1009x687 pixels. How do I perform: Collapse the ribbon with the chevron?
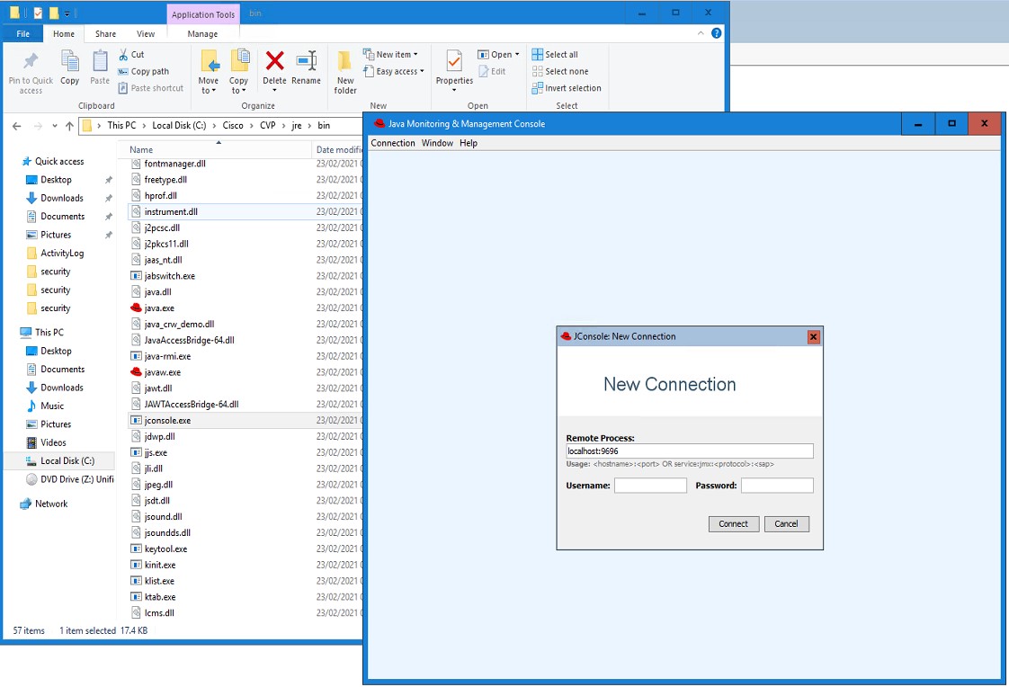pyautogui.click(x=701, y=33)
